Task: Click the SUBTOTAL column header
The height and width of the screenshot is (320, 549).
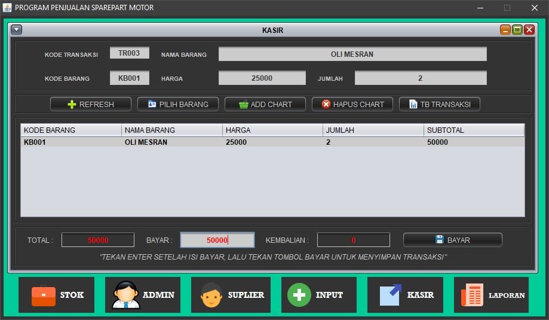Action: [x=474, y=130]
